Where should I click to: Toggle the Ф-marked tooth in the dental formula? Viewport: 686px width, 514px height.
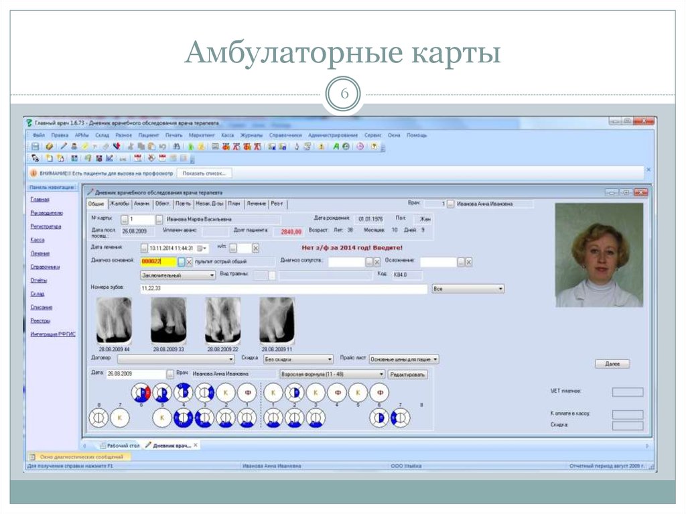pos(246,393)
